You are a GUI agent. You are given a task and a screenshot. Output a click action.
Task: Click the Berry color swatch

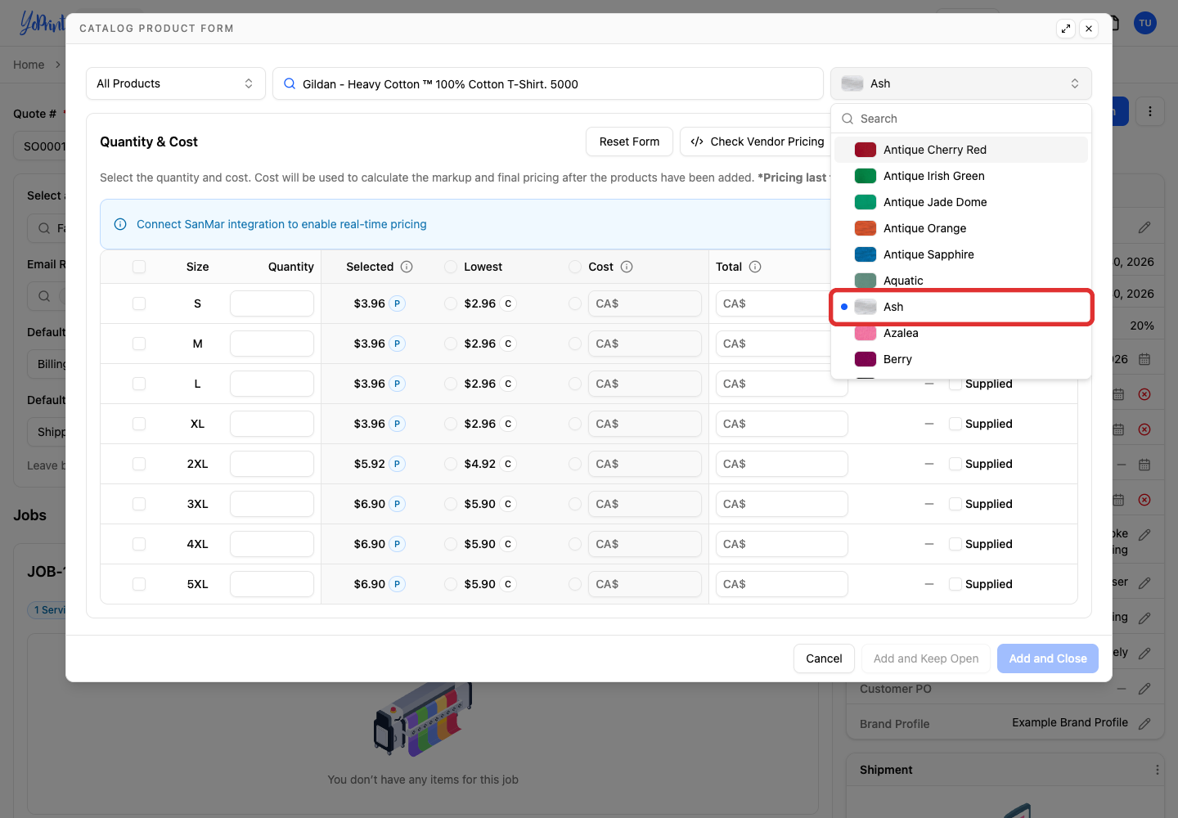[x=866, y=359]
